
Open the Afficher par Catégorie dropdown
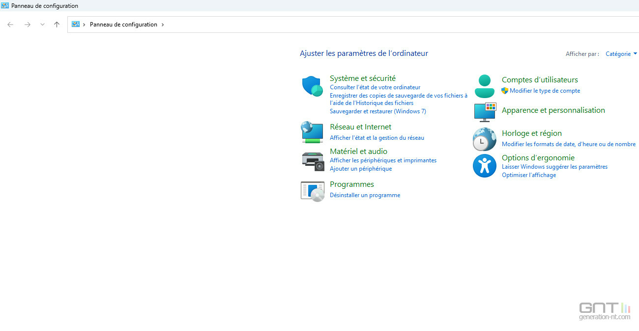[x=621, y=54]
